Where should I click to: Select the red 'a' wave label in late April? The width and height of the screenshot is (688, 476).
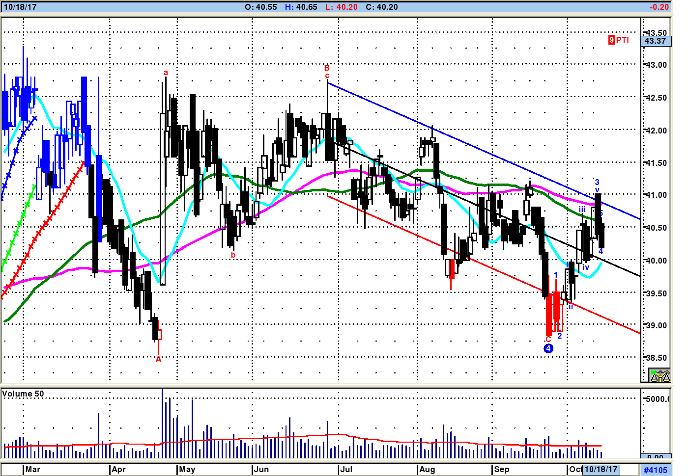pyautogui.click(x=166, y=73)
